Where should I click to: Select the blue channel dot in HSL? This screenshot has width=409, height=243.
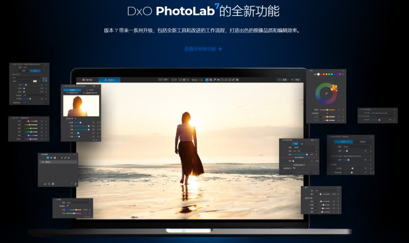click(334, 74)
